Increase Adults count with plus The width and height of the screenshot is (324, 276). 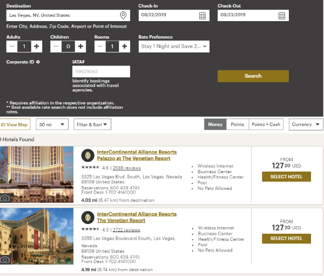coord(37,47)
